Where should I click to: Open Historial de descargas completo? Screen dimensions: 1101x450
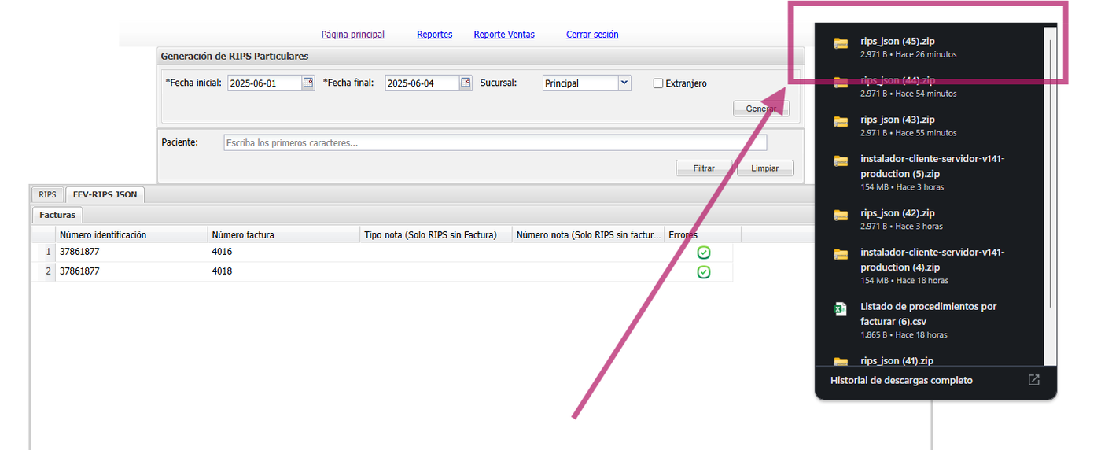pos(901,381)
